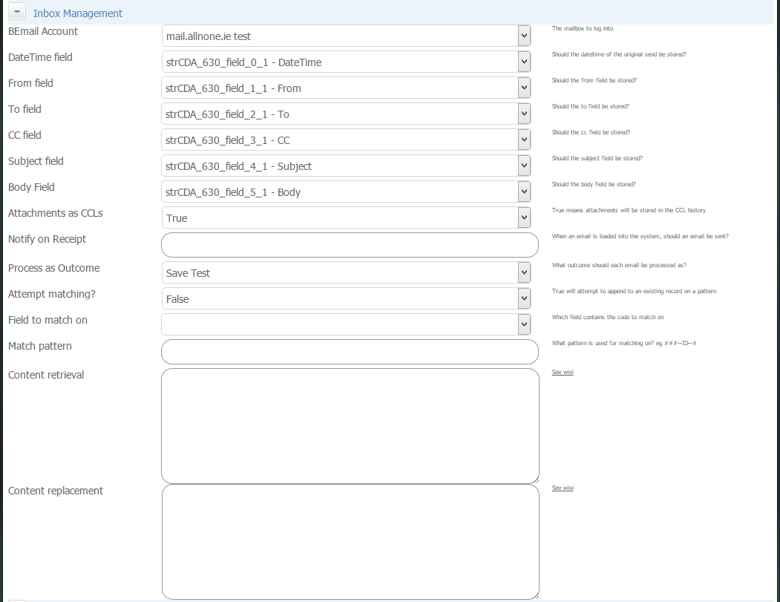Click into the Notify on Receipt field
The image size is (780, 602).
(349, 244)
